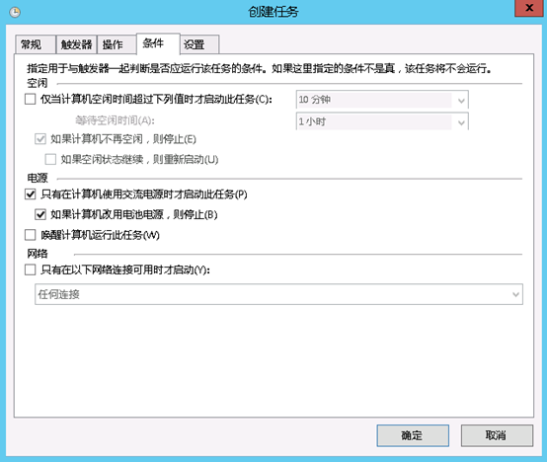The image size is (547, 462).
Task: Click the 空闲 section heading
Action: coord(37,83)
